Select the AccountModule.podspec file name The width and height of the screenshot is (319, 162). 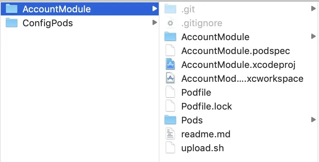(236, 51)
